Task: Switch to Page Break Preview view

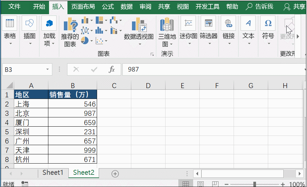Action: tap(215, 184)
